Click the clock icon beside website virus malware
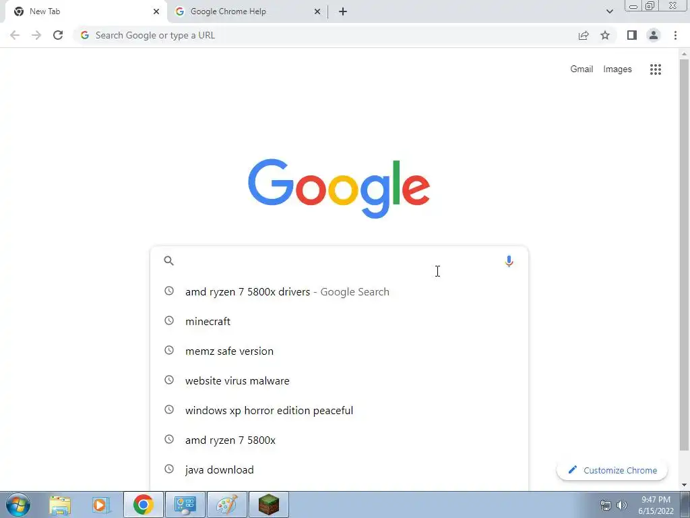The width and height of the screenshot is (690, 518). (169, 380)
